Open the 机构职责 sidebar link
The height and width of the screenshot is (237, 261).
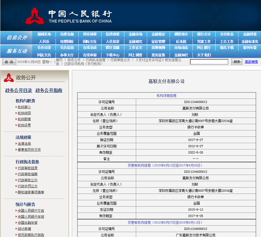[24, 119]
